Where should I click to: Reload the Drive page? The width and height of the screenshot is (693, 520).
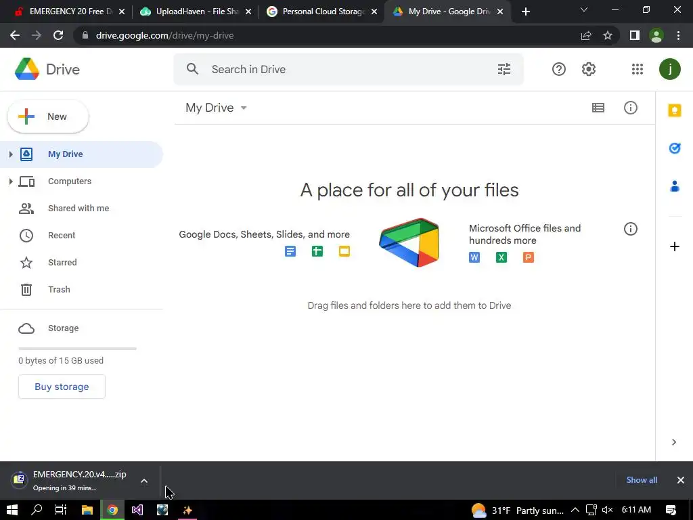tap(58, 35)
